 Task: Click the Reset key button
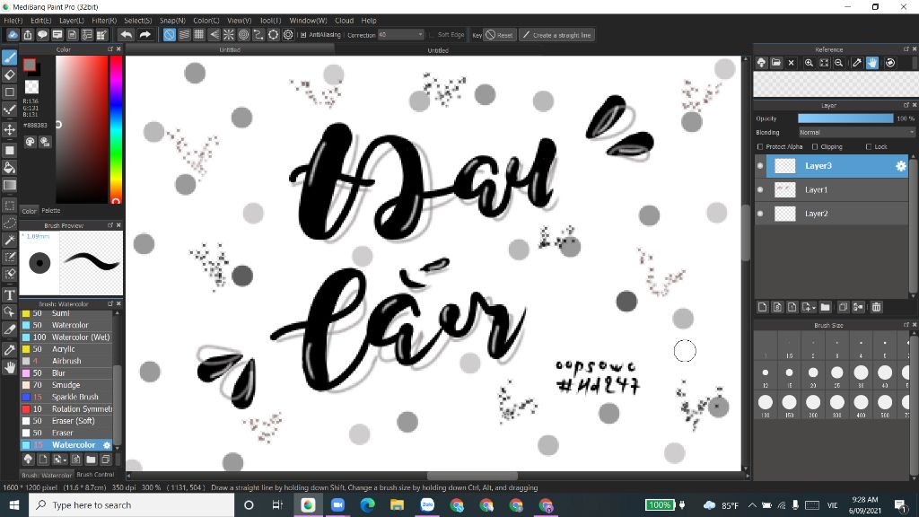click(500, 35)
